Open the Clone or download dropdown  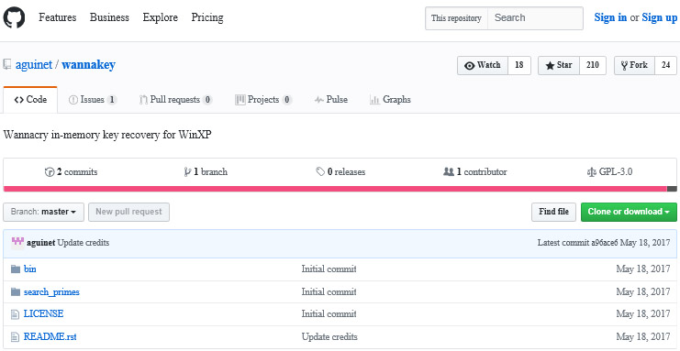click(x=629, y=212)
